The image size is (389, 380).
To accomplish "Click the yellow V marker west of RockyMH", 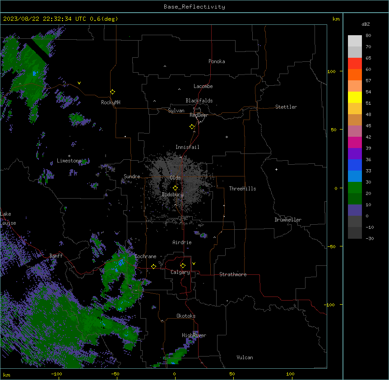I will pyautogui.click(x=79, y=83).
